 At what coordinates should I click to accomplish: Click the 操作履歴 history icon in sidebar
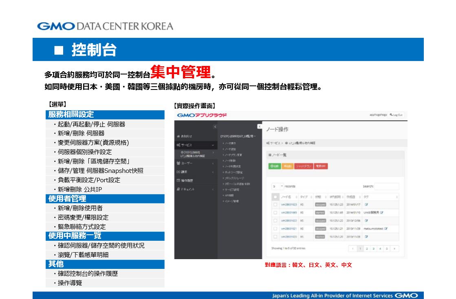pos(178,181)
